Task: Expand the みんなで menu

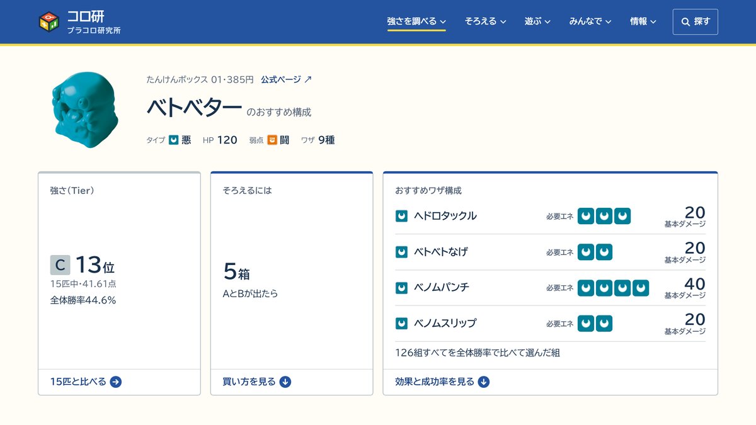Action: point(590,21)
